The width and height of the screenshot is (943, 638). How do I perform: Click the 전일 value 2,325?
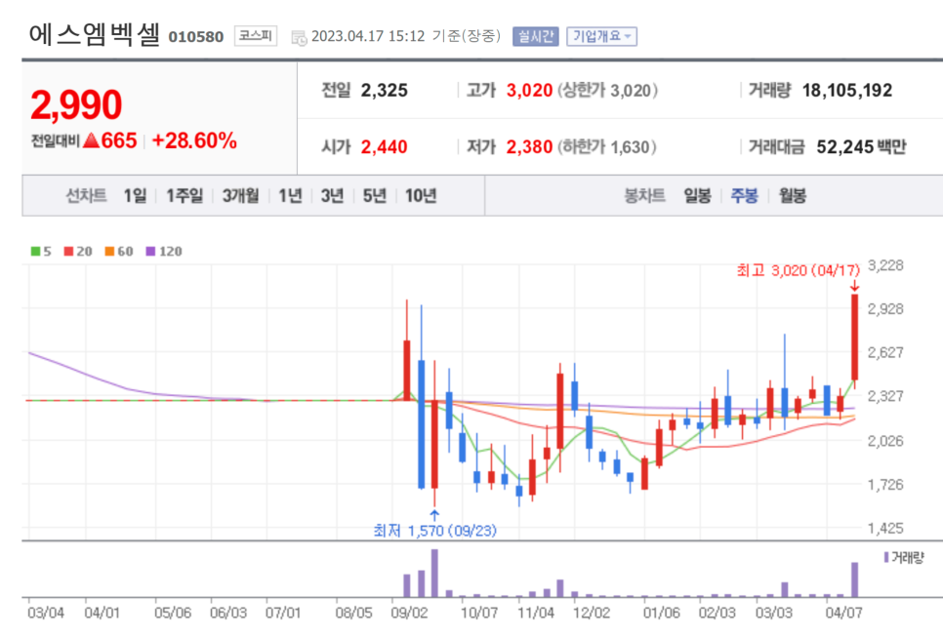pyautogui.click(x=385, y=91)
